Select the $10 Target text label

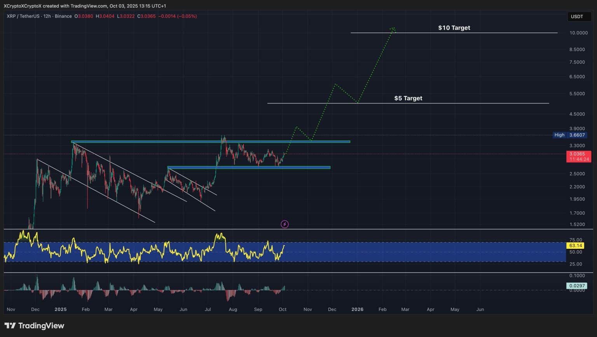(454, 28)
